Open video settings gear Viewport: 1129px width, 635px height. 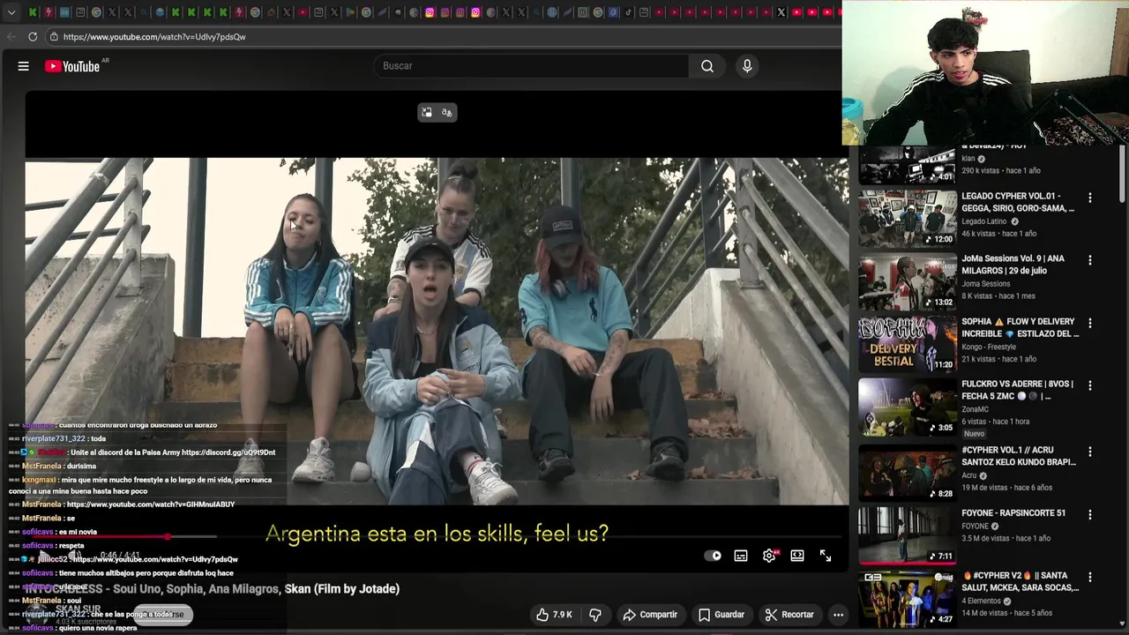(x=769, y=556)
